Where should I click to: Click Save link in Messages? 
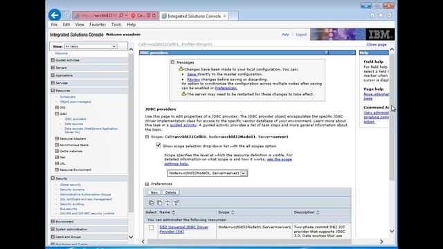pyautogui.click(x=192, y=74)
